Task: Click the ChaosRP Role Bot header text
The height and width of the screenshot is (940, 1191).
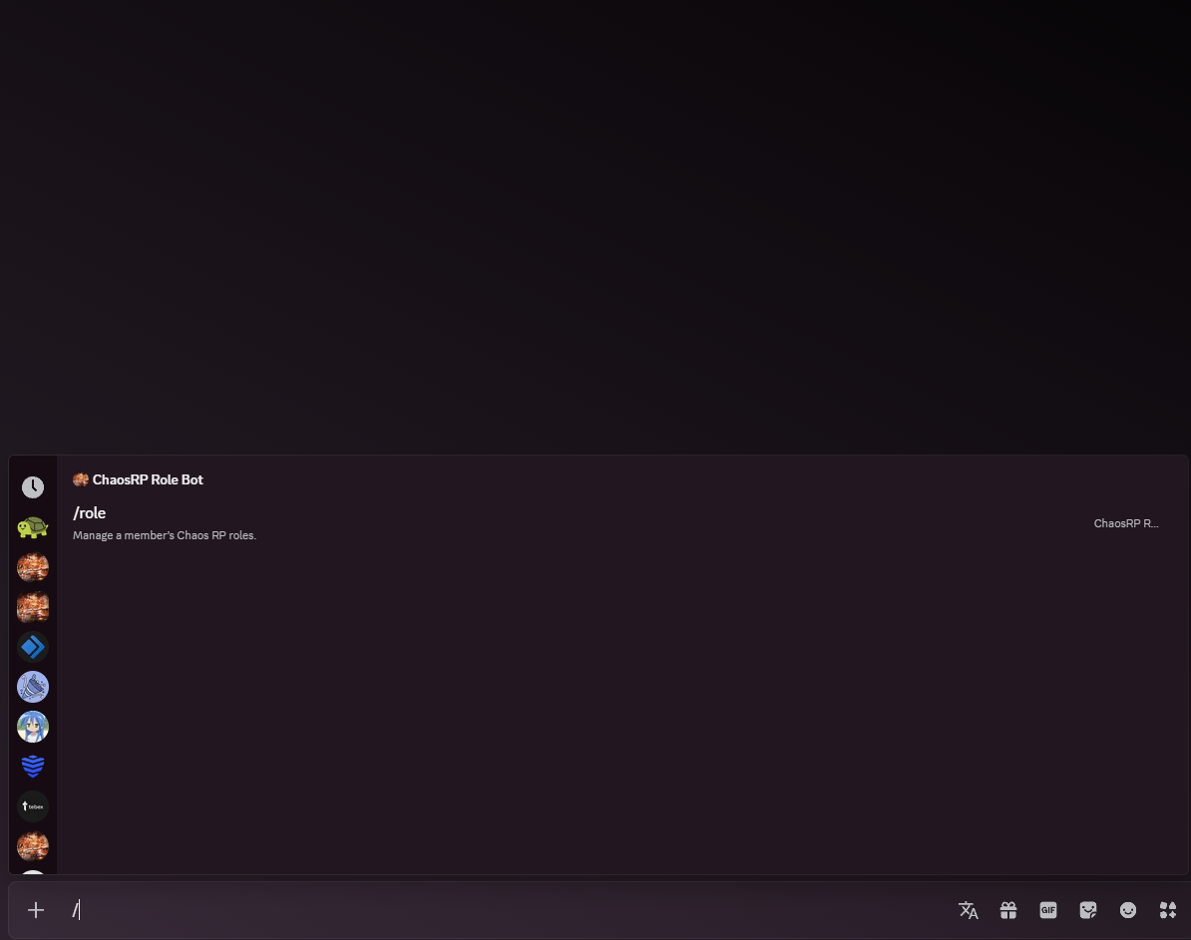Action: click(x=148, y=479)
